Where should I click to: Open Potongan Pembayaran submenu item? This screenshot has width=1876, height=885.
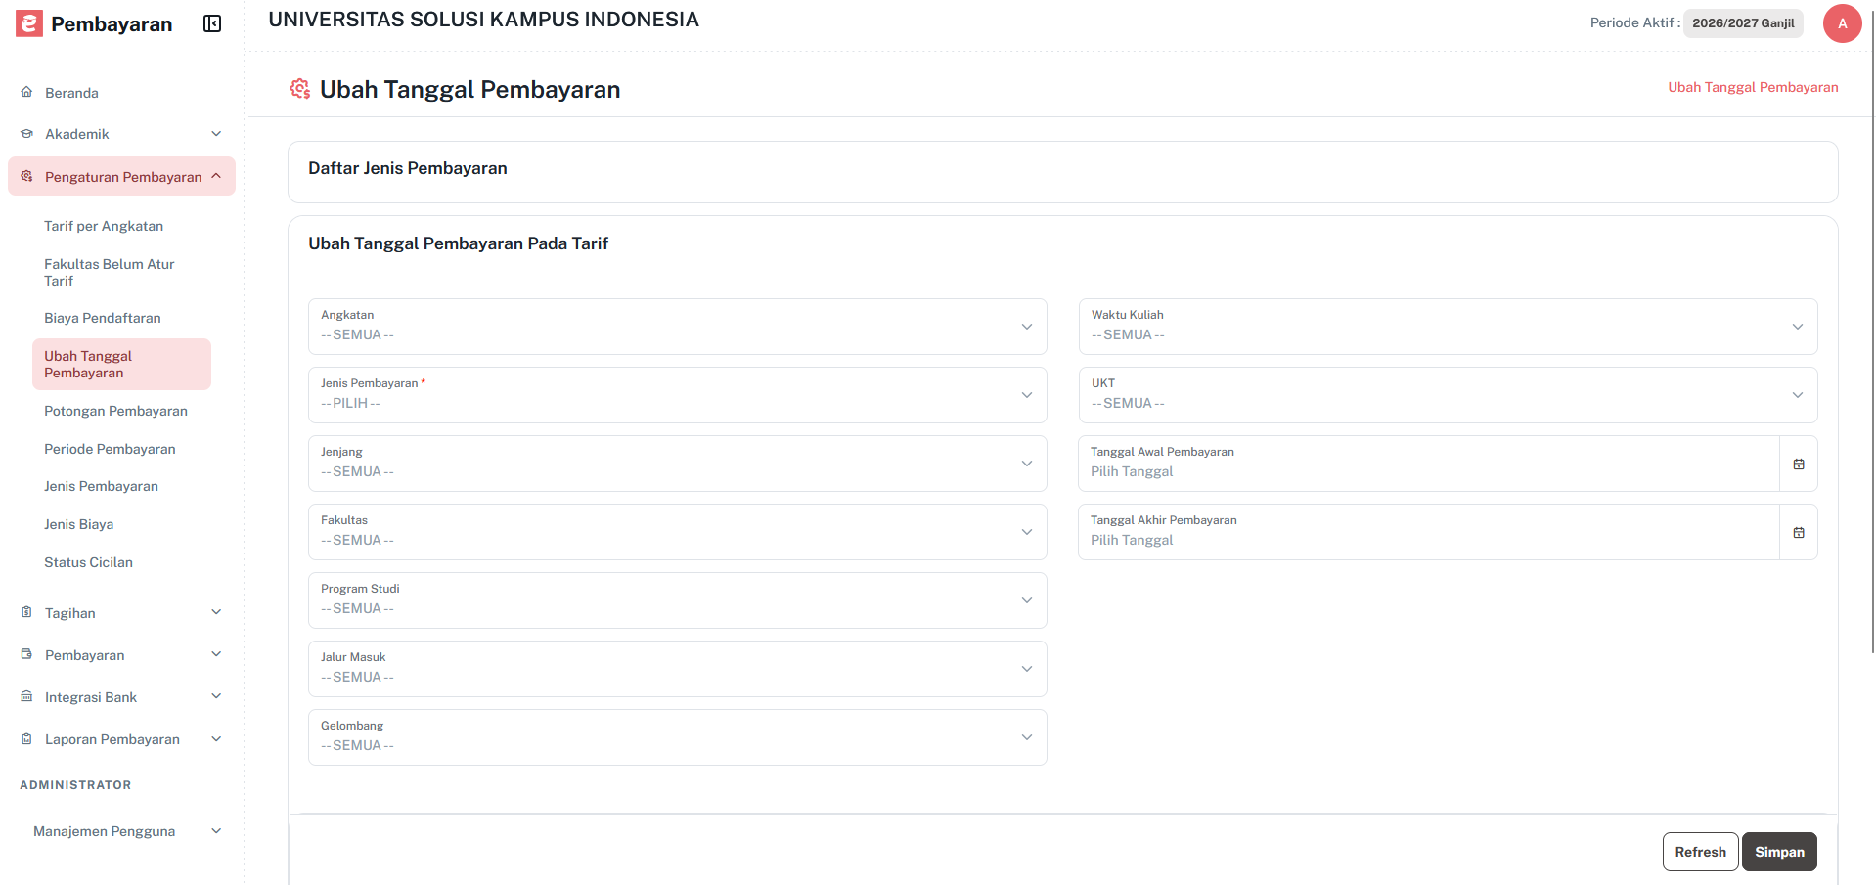point(115,411)
